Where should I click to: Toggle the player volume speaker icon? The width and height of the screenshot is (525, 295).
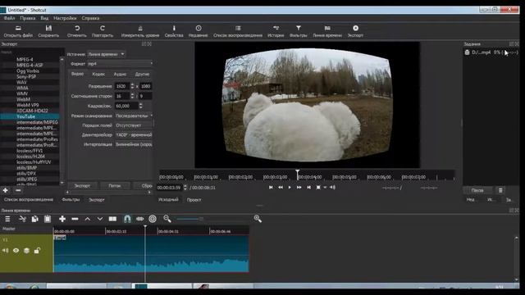[x=332, y=188]
